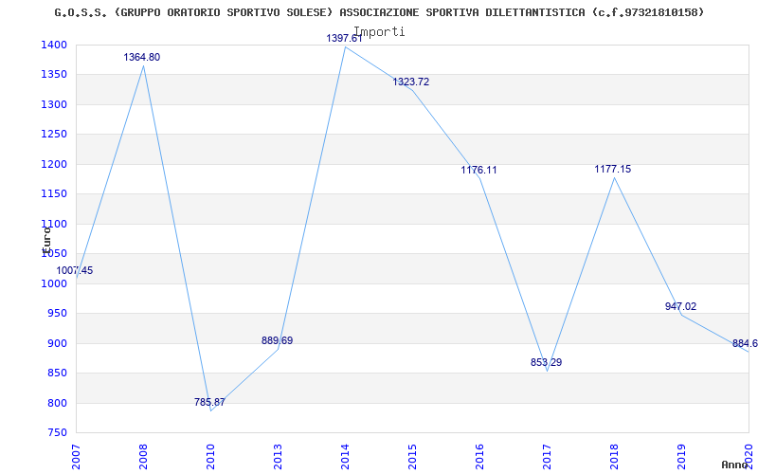Click the x-axis year 2010
The height and width of the screenshot is (474, 758).
(210, 456)
